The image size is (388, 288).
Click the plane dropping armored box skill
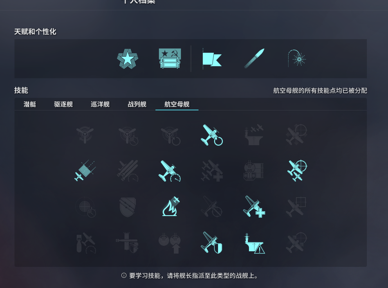coord(85,171)
